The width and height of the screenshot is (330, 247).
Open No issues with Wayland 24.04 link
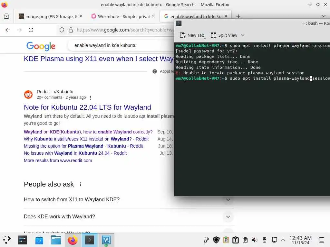[75, 153]
